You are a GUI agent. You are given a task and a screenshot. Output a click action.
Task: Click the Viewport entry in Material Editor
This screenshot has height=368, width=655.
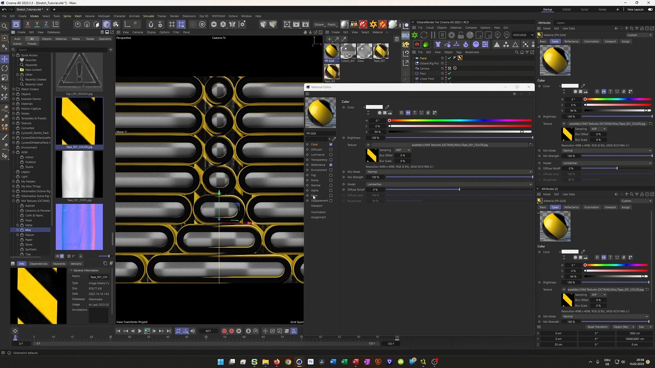pyautogui.click(x=317, y=206)
